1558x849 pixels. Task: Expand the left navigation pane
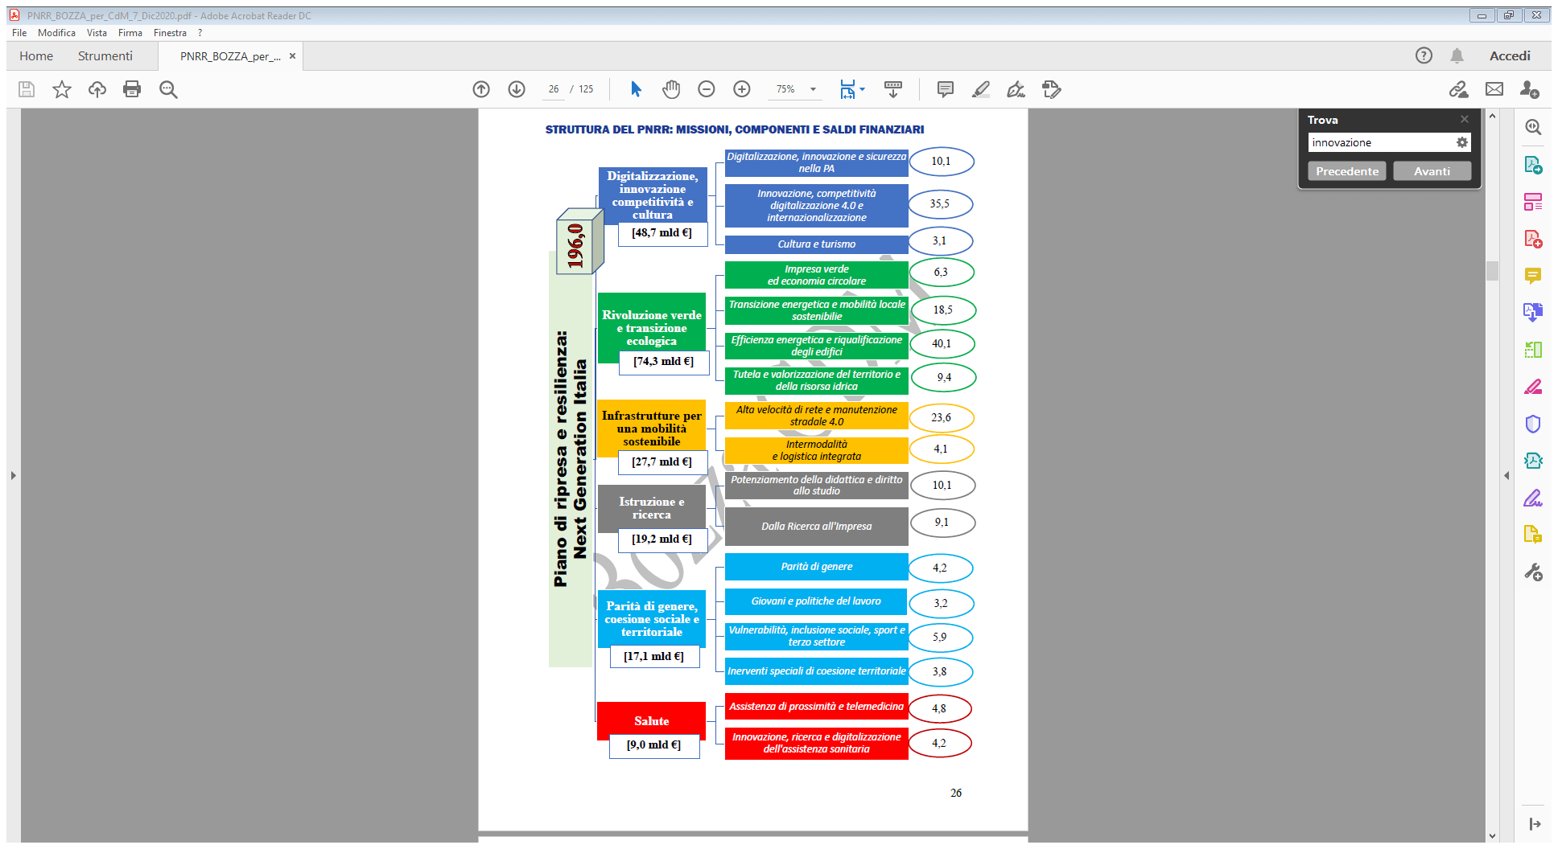click(x=13, y=476)
